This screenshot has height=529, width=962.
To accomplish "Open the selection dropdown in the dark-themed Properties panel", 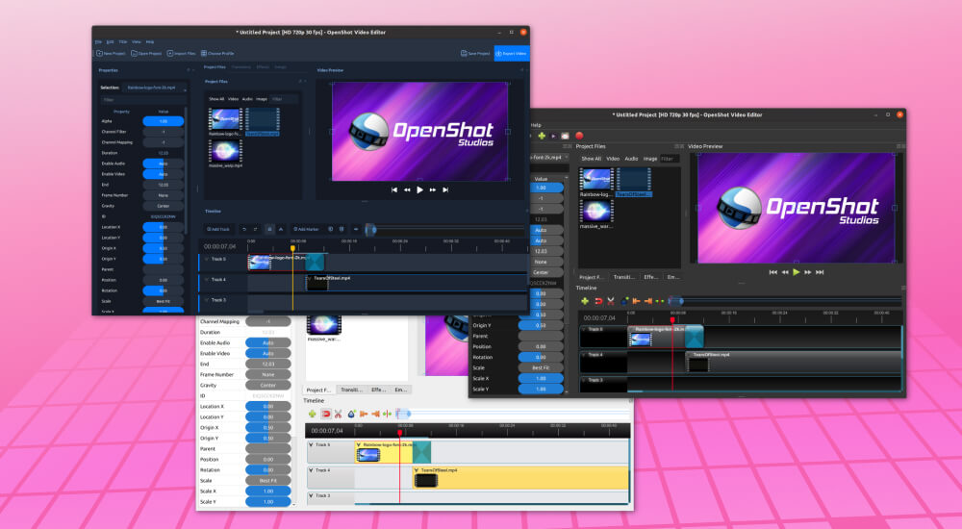I will pyautogui.click(x=548, y=158).
